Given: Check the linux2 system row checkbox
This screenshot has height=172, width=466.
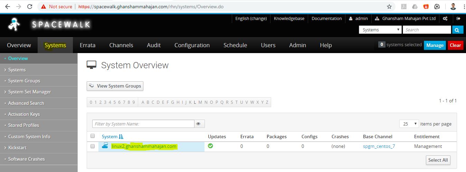Looking at the screenshot, I should (93, 146).
